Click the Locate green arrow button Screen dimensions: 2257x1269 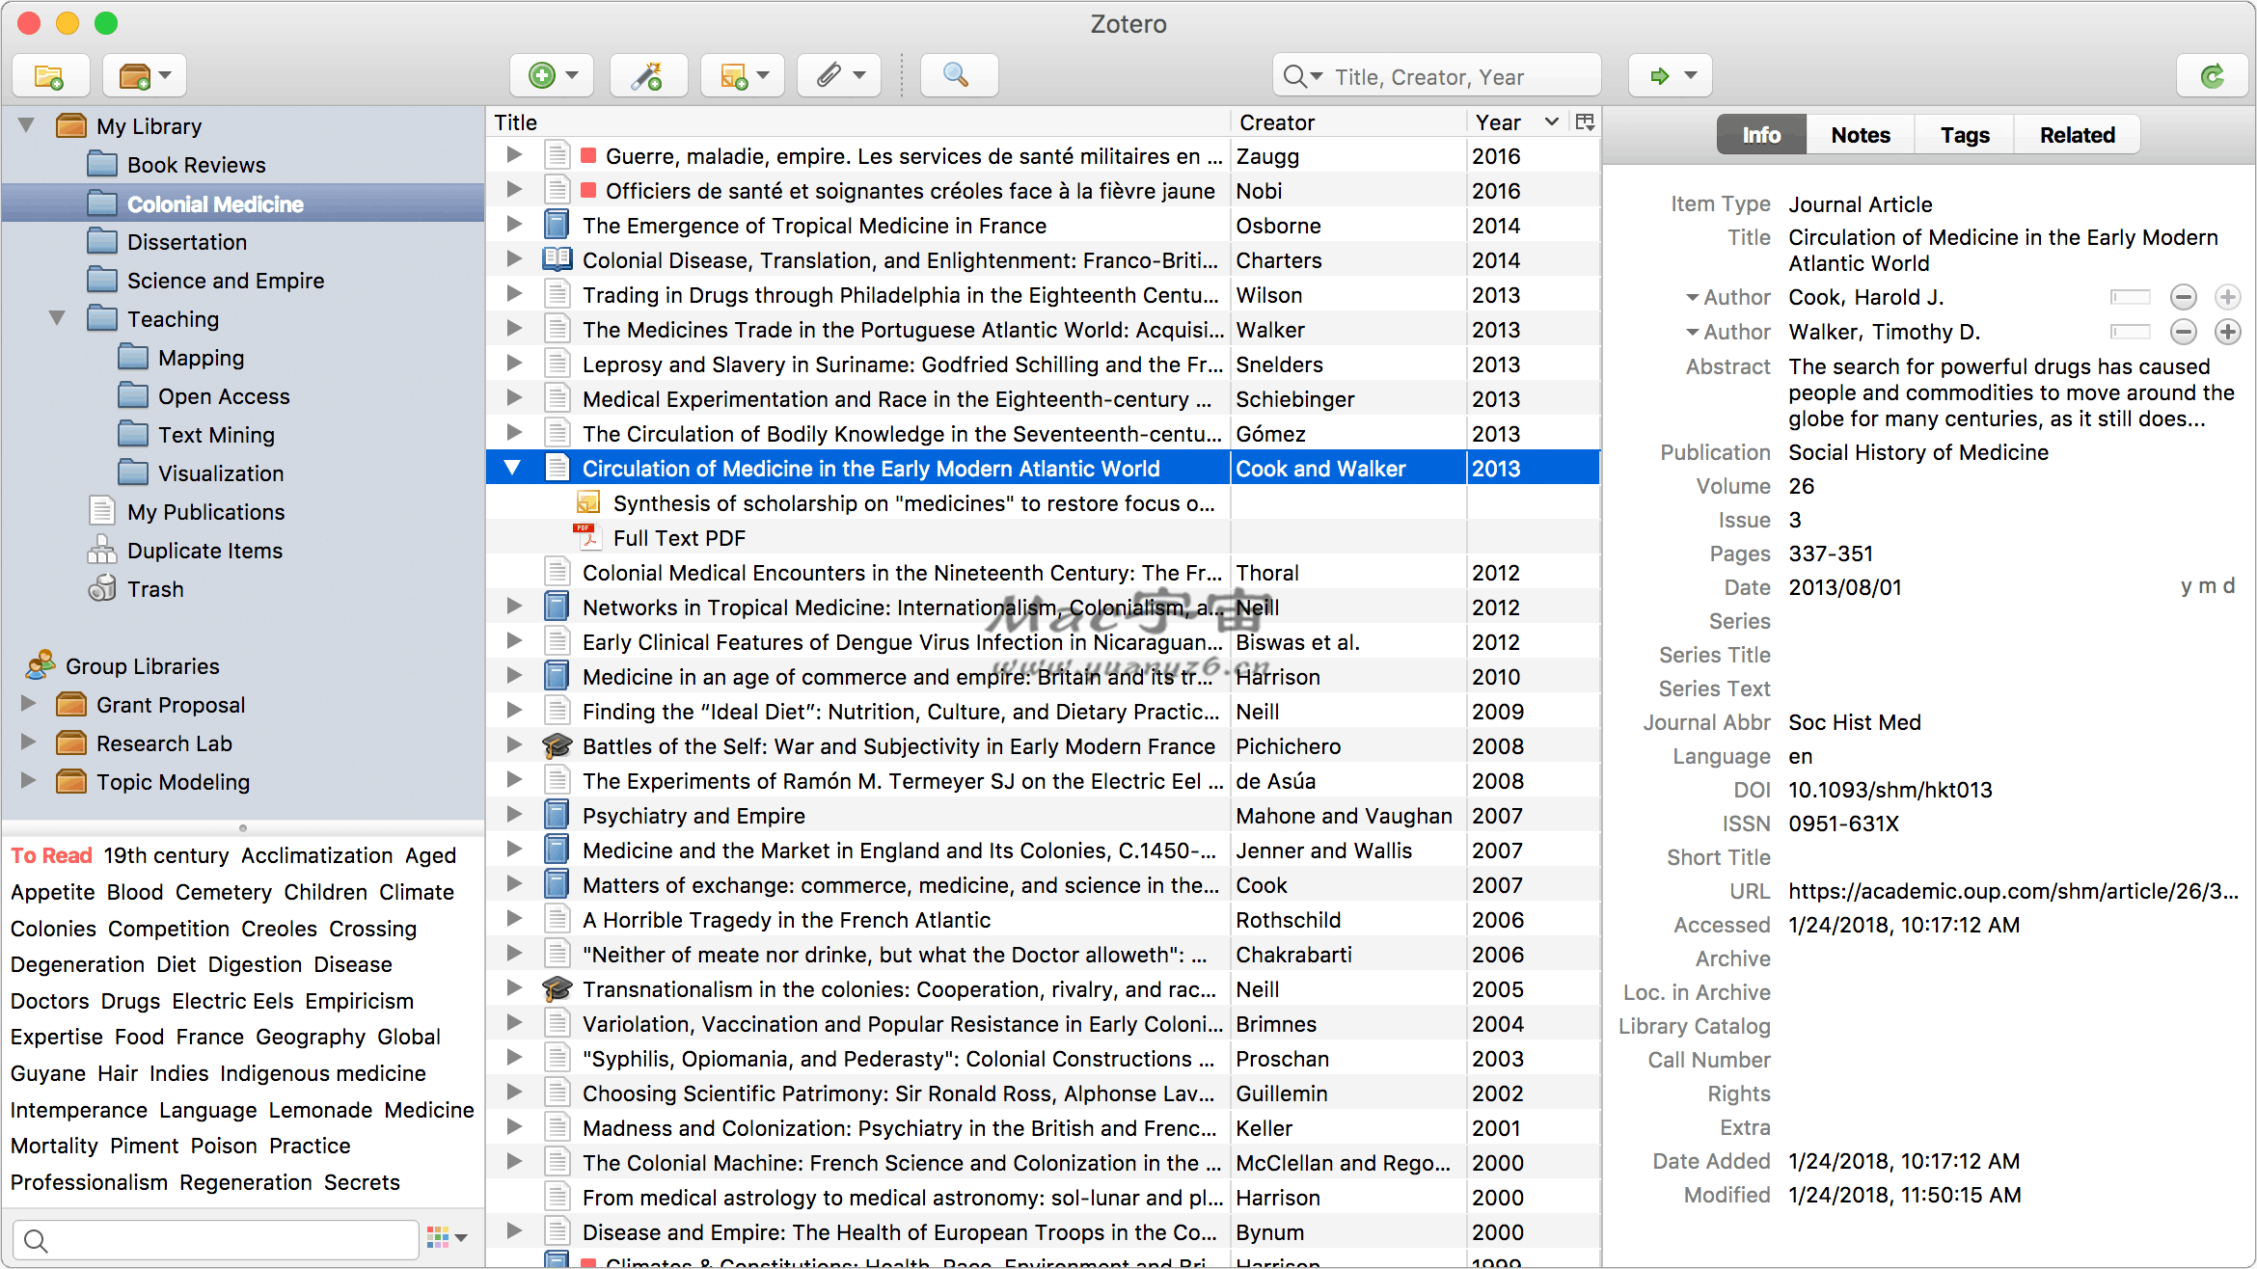[1660, 76]
